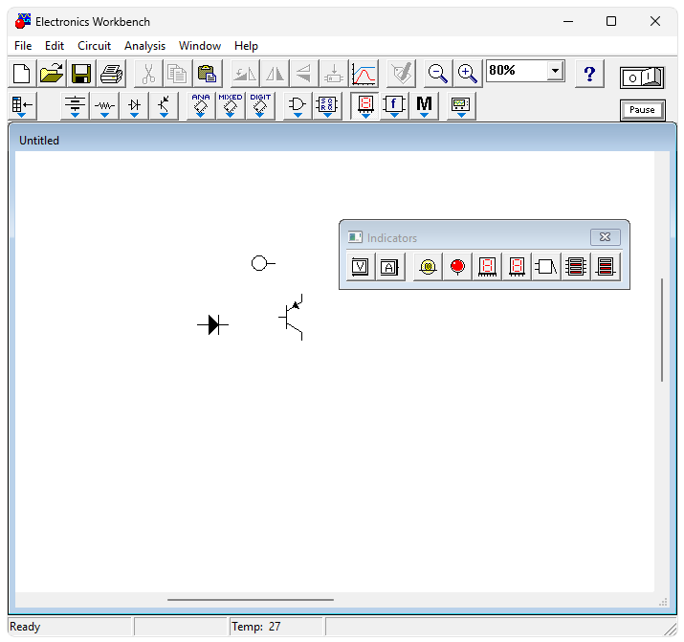
Task: Click the Component Properties icon
Action: 401,74
